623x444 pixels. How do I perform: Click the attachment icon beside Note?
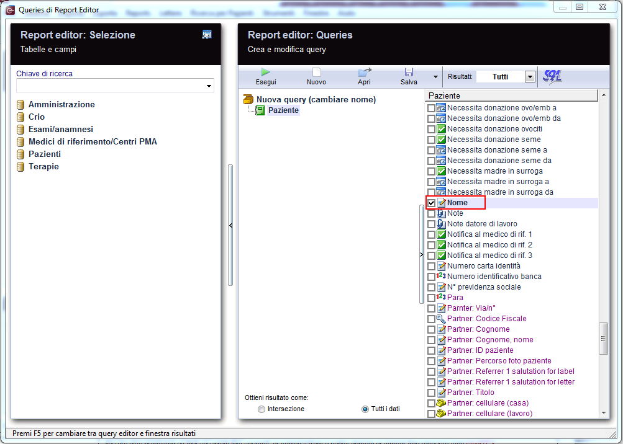click(x=441, y=213)
